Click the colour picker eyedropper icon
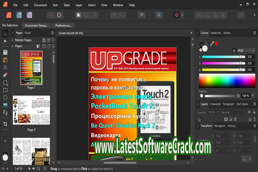Screen dimensions: 258x172 click(212, 44)
